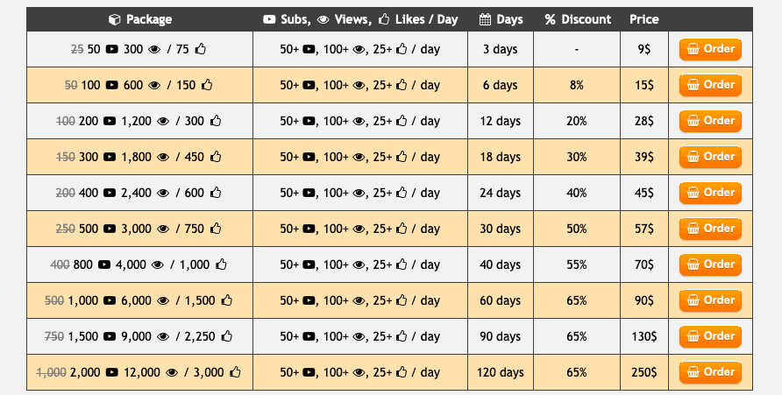The height and width of the screenshot is (395, 782).
Task: Order the 15$ package with 8% discount
Action: (x=710, y=85)
